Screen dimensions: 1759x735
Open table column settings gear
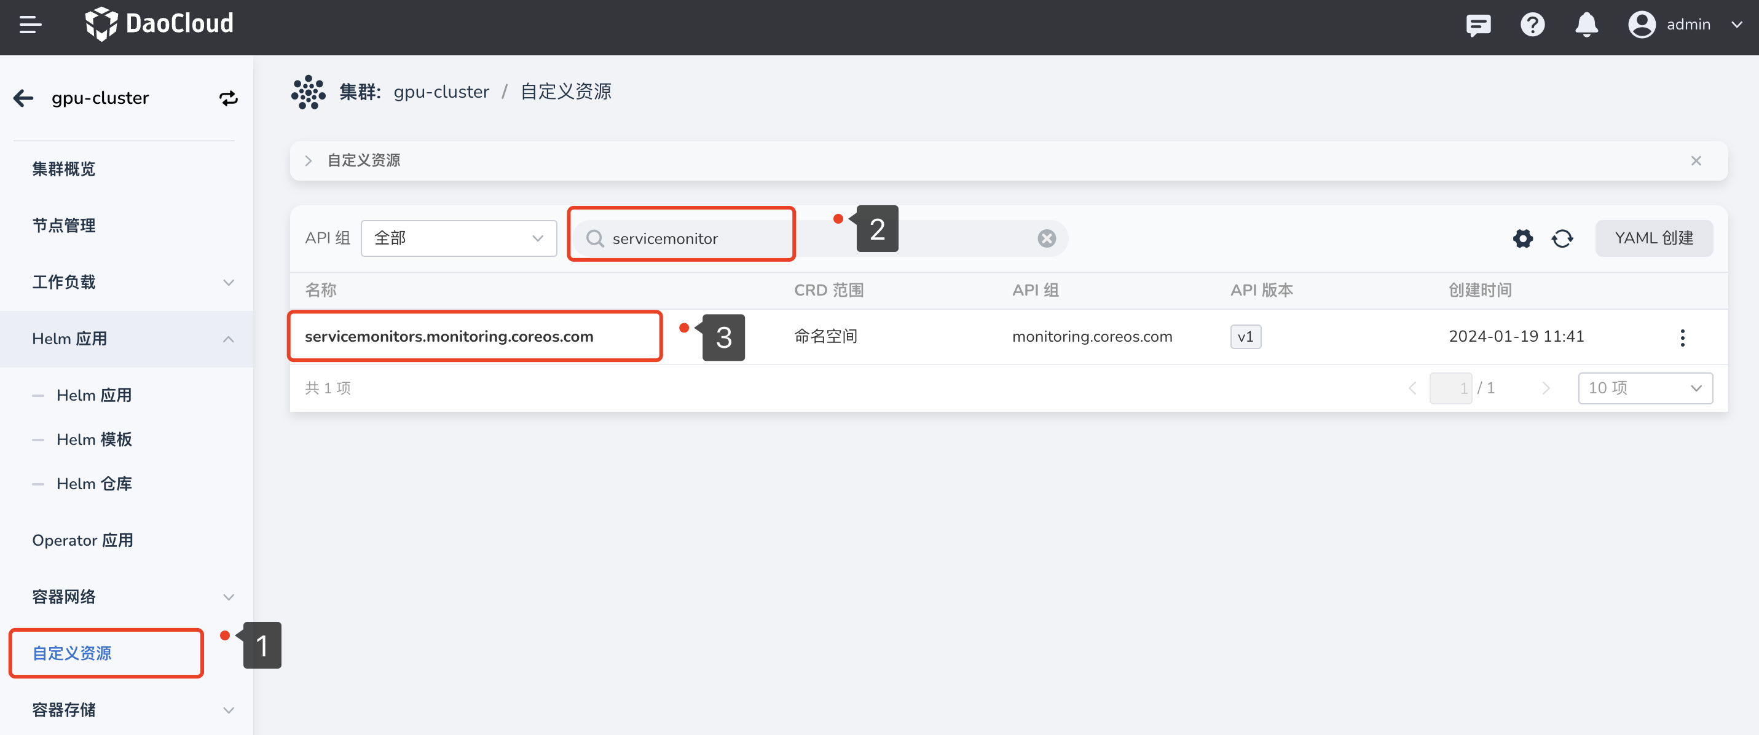[1522, 238]
